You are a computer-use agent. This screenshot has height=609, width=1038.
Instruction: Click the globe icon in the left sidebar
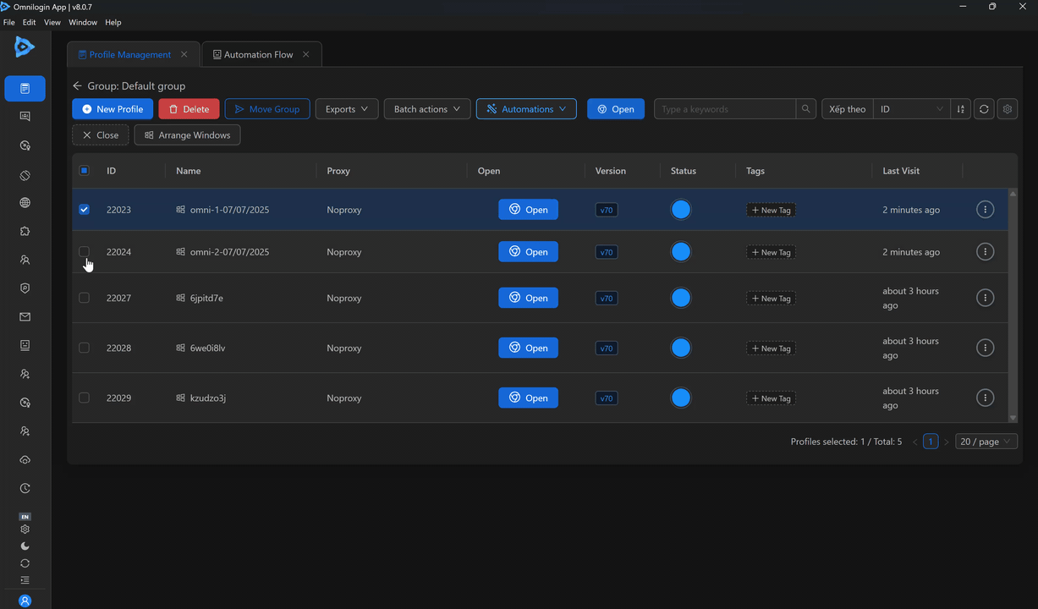pos(25,203)
